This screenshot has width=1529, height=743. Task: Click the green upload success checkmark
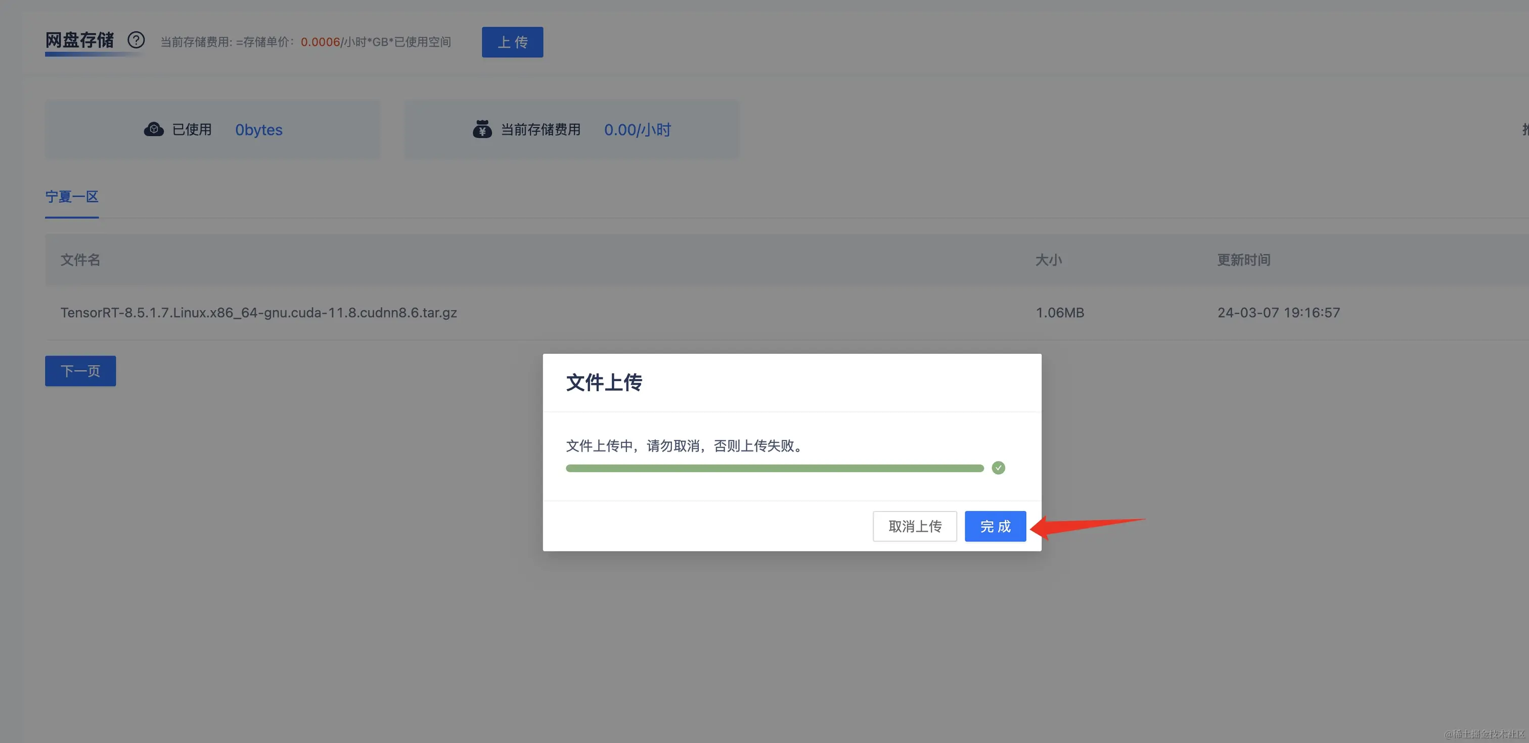pos(999,468)
